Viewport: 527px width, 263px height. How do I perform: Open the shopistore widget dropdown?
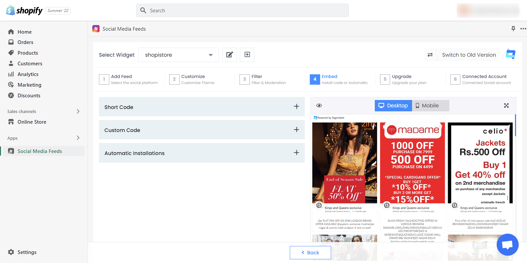coord(179,55)
